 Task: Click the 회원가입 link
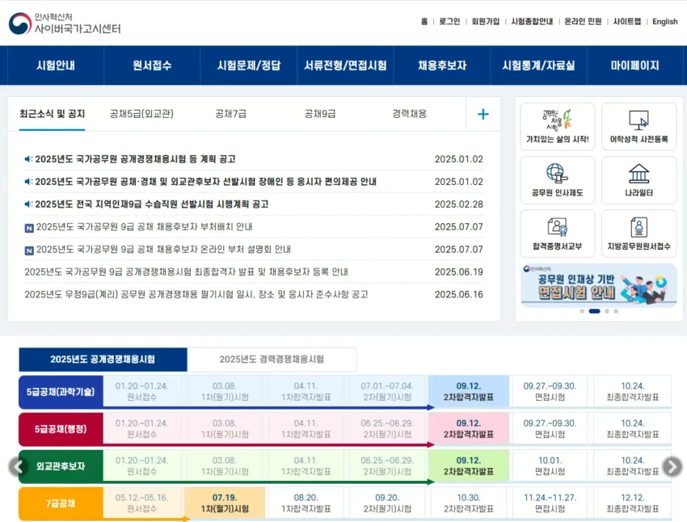[486, 22]
